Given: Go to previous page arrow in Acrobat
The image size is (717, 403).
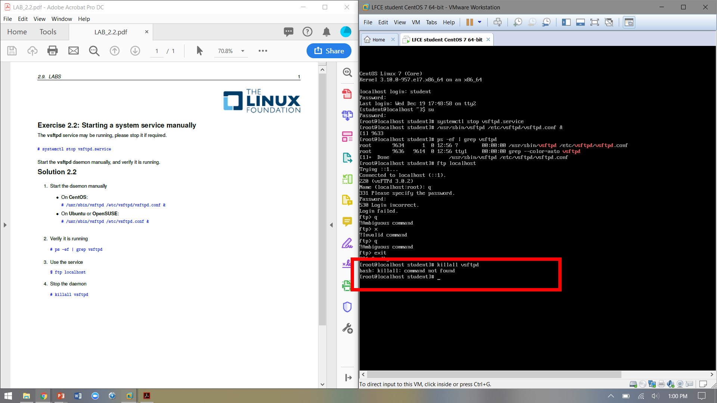Looking at the screenshot, I should tap(115, 51).
